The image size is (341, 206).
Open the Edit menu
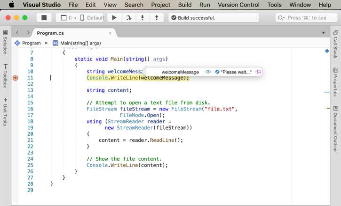(x=90, y=5)
